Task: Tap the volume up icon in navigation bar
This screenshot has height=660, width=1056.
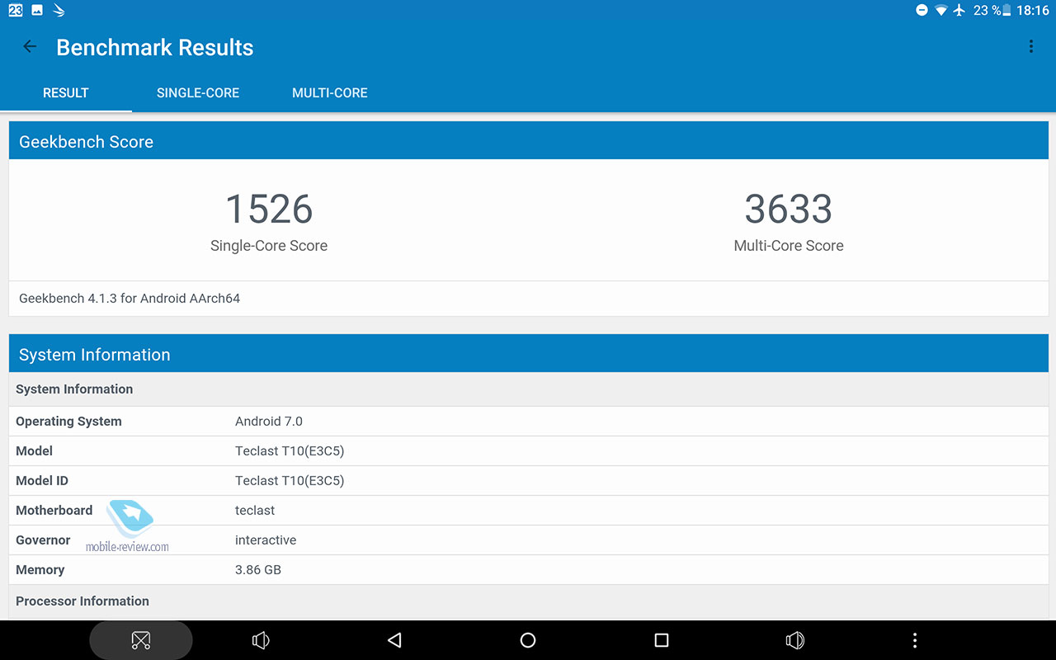Action: coord(795,640)
